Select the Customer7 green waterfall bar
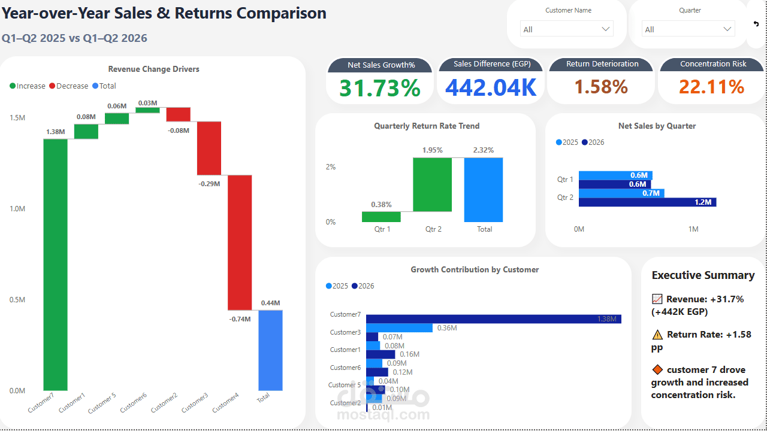Screen dimensions: 767x431 (55, 265)
